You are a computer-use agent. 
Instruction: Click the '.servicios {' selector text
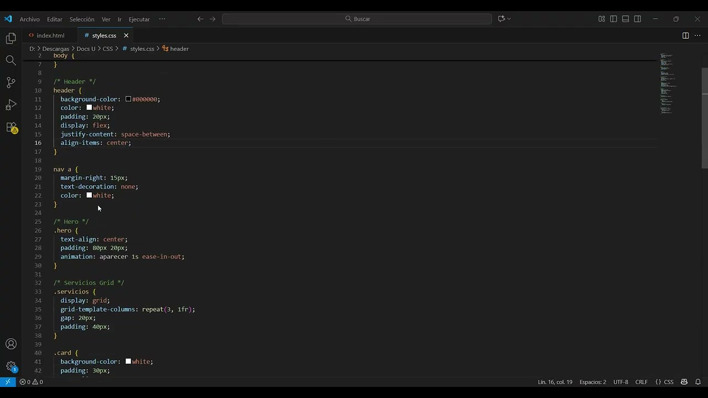[x=75, y=292]
